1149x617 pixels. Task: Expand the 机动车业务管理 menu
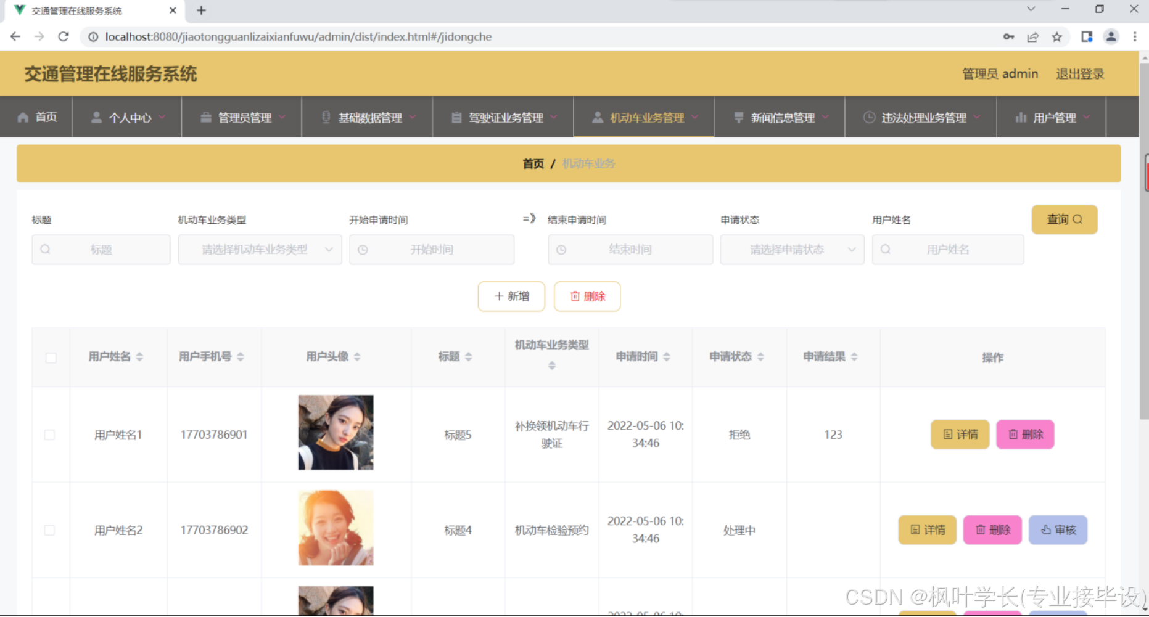point(645,117)
